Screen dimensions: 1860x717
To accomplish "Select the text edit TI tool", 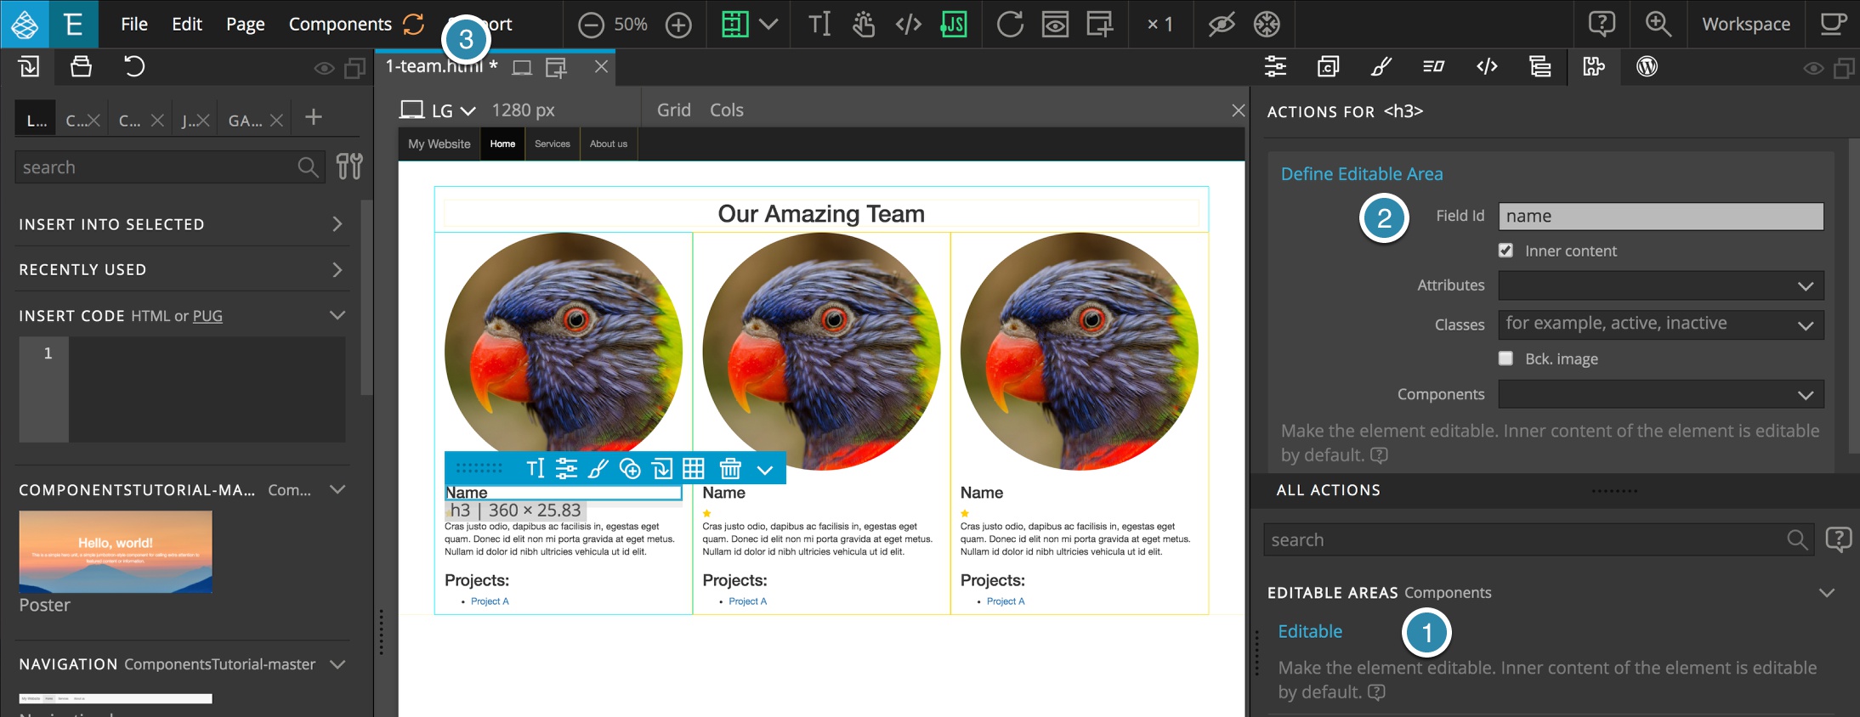I will tap(819, 24).
